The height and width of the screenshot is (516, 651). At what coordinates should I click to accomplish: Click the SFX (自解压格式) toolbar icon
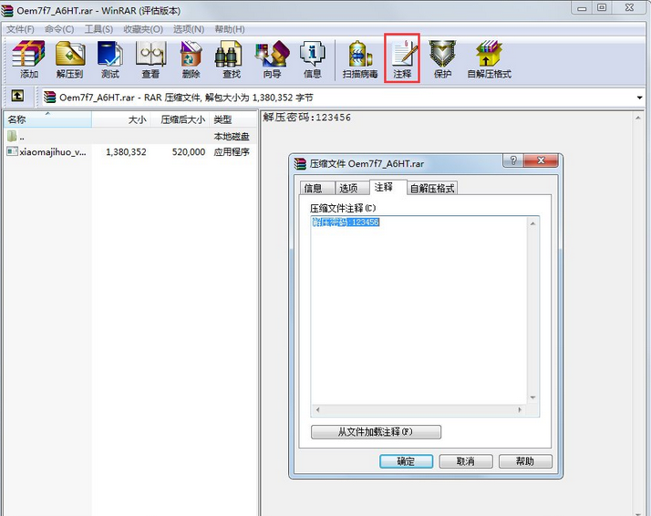pos(489,59)
